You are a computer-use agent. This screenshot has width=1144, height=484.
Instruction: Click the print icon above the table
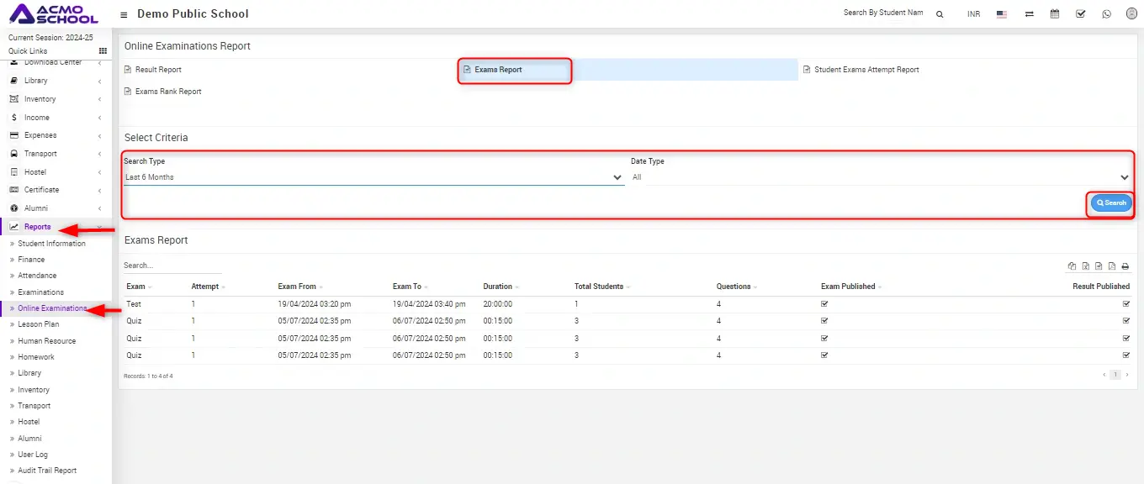[1125, 266]
